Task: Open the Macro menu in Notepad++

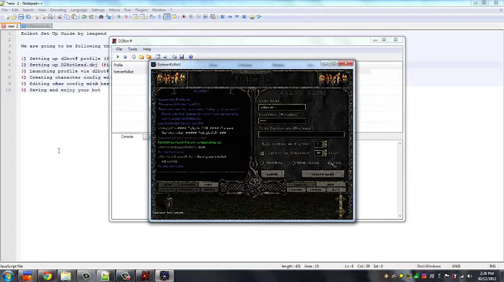Action: click(x=114, y=10)
